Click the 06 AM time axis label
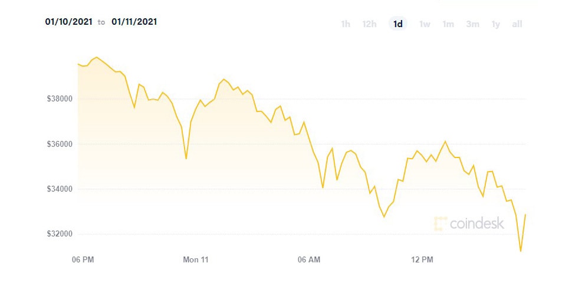Viewport: 572px width, 286px height. point(309,259)
